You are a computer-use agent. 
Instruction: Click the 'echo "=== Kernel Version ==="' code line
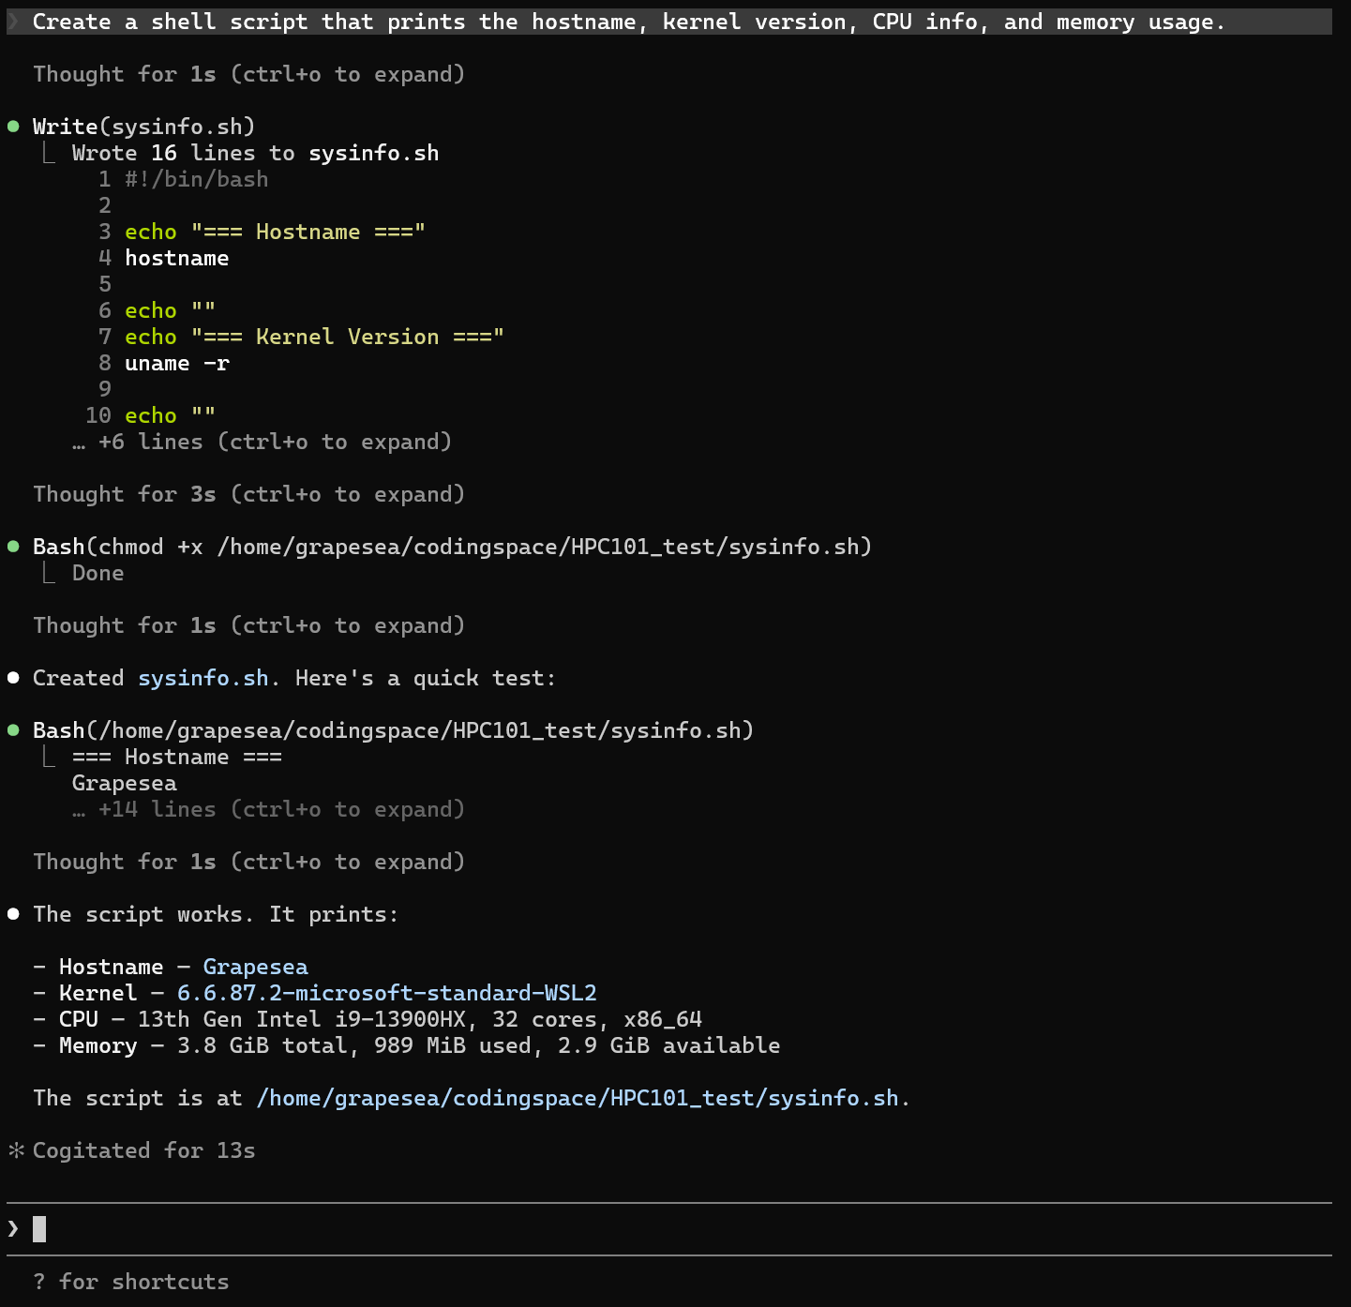pyautogui.click(x=315, y=337)
